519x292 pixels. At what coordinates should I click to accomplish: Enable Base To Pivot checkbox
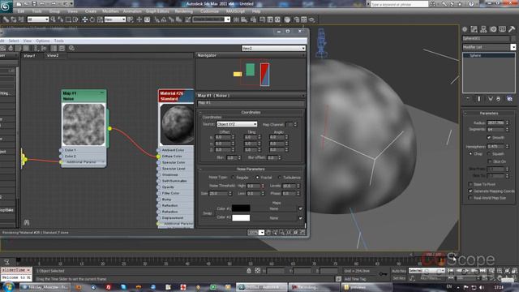click(x=470, y=184)
